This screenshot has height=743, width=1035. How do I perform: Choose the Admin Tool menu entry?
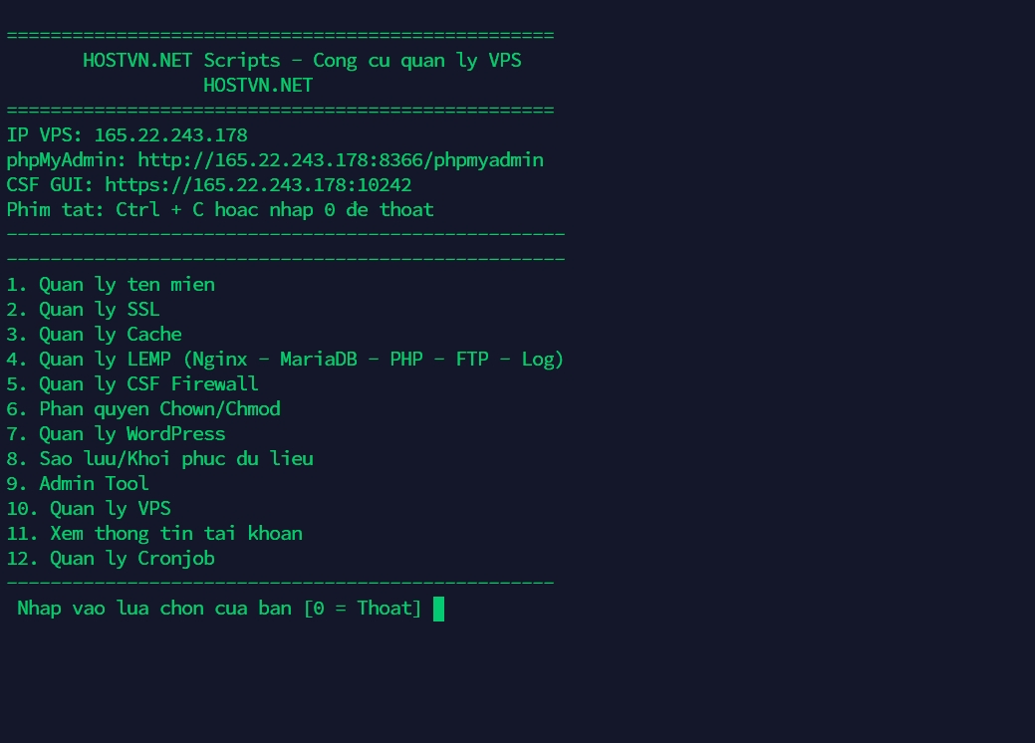click(x=78, y=484)
